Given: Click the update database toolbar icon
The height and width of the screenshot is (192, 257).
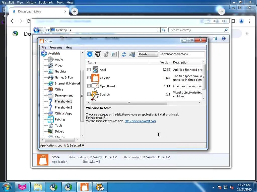Looking at the screenshot, I should [x=132, y=54].
